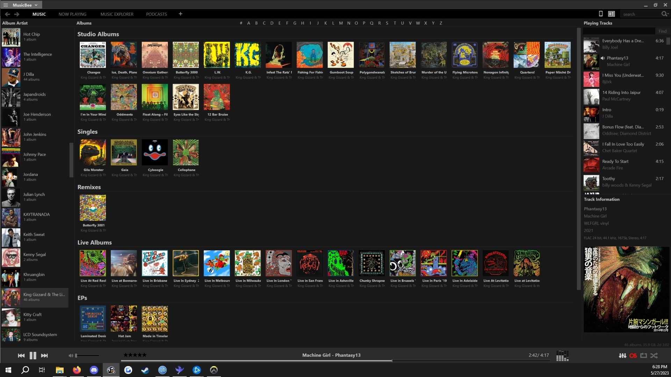
Task: Toggle repeat mode in player bar
Action: 643,356
